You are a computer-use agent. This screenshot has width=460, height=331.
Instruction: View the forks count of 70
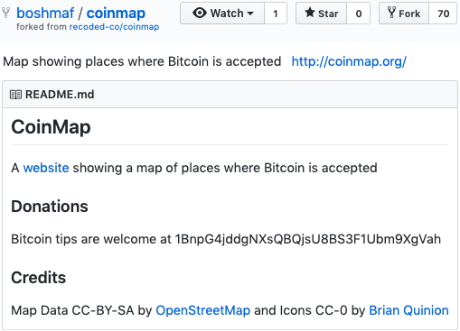443,14
